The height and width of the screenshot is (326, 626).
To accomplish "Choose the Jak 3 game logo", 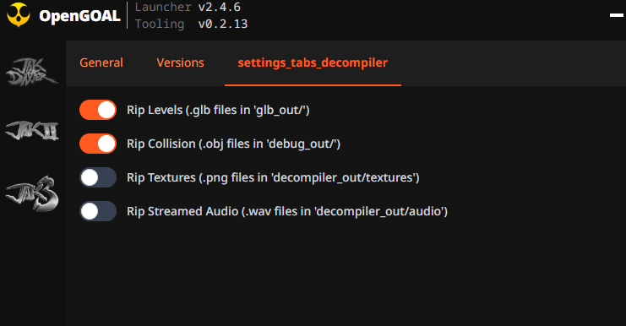I will click(x=32, y=193).
